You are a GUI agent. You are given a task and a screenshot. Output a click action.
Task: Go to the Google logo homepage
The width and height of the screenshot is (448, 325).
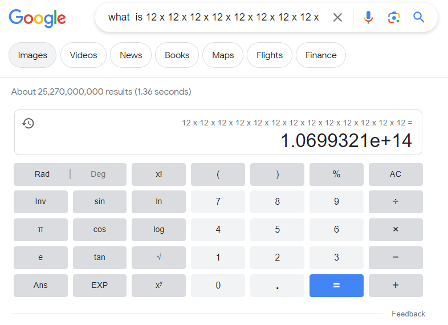[38, 18]
